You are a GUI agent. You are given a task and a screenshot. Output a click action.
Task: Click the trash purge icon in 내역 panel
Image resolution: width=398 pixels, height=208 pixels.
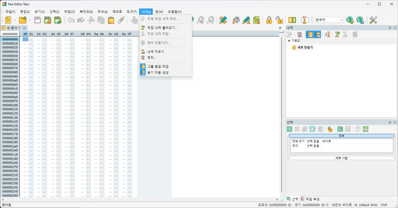pyautogui.click(x=300, y=35)
